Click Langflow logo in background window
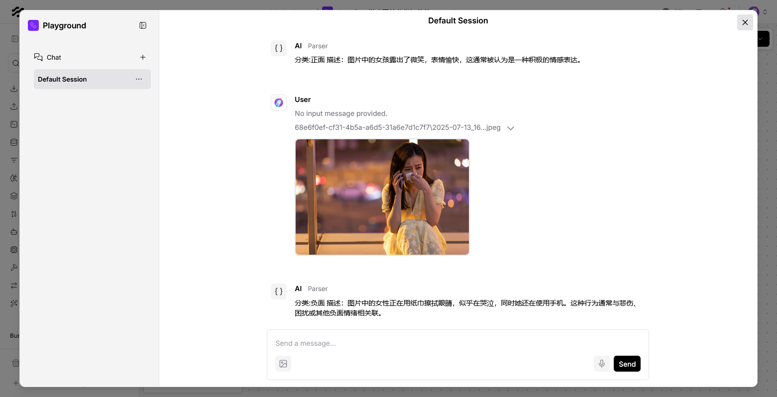Viewport: 777px width, 397px height. tap(17, 11)
